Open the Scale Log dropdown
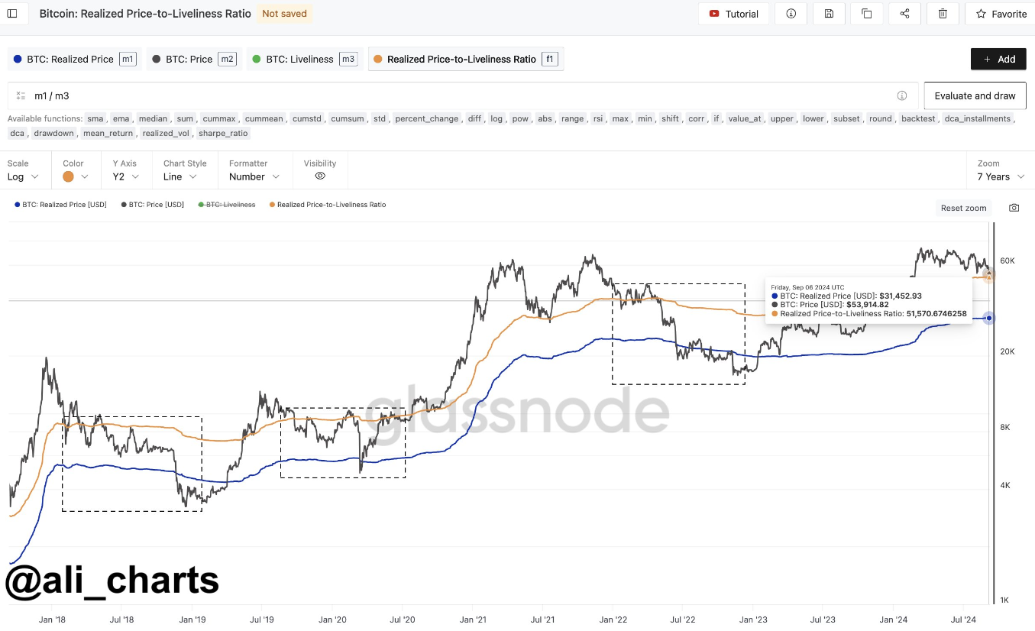Viewport: 1035px width, 631px height. tap(23, 176)
